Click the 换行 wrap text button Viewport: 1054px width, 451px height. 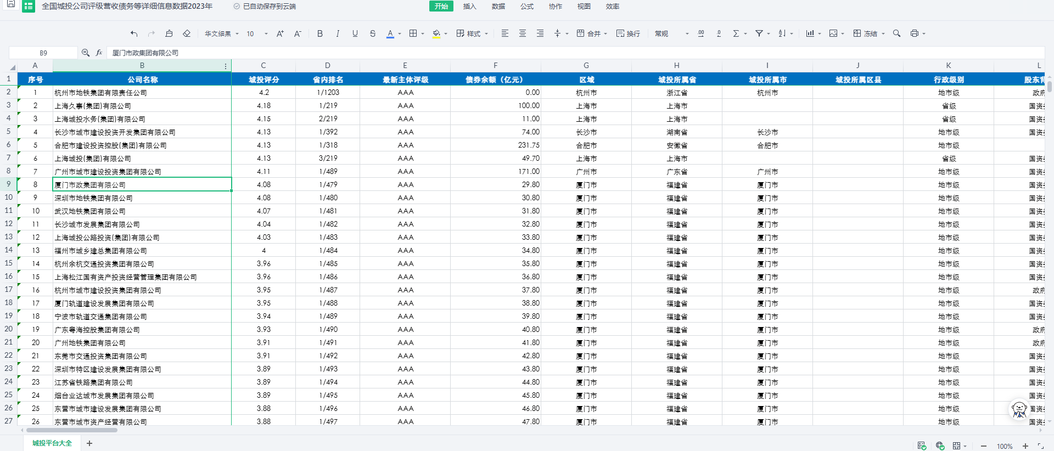pyautogui.click(x=628, y=33)
